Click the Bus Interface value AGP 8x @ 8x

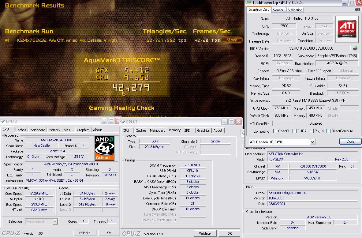pyautogui.click(x=337, y=63)
